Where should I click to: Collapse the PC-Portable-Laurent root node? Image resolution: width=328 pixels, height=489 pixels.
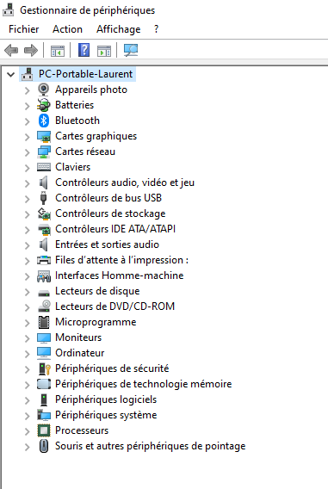coord(11,74)
